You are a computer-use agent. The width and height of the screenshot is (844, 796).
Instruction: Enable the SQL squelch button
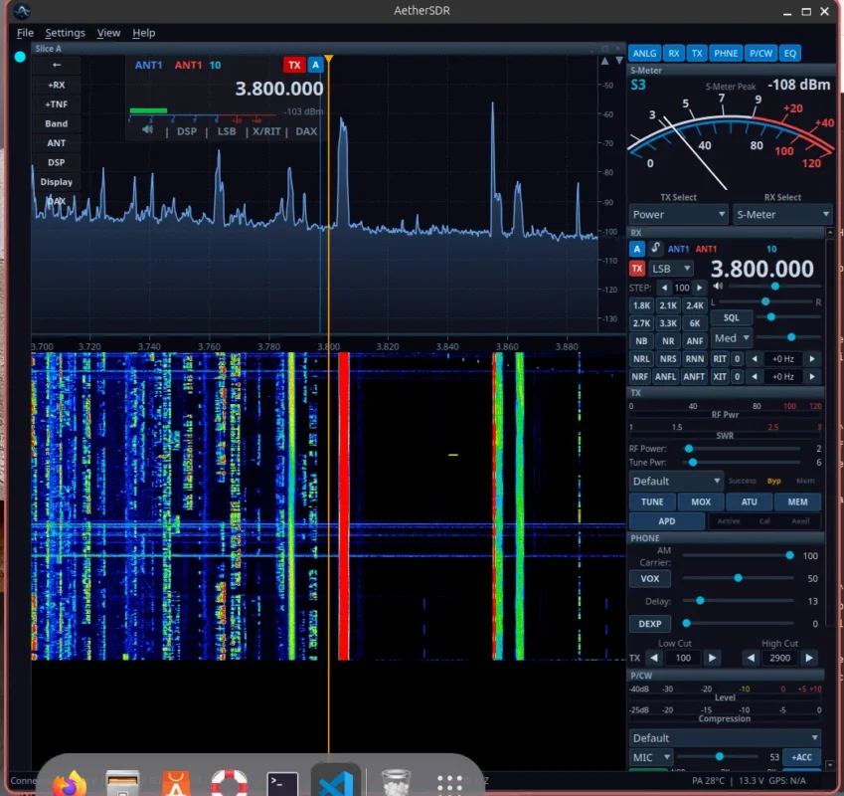(x=731, y=317)
